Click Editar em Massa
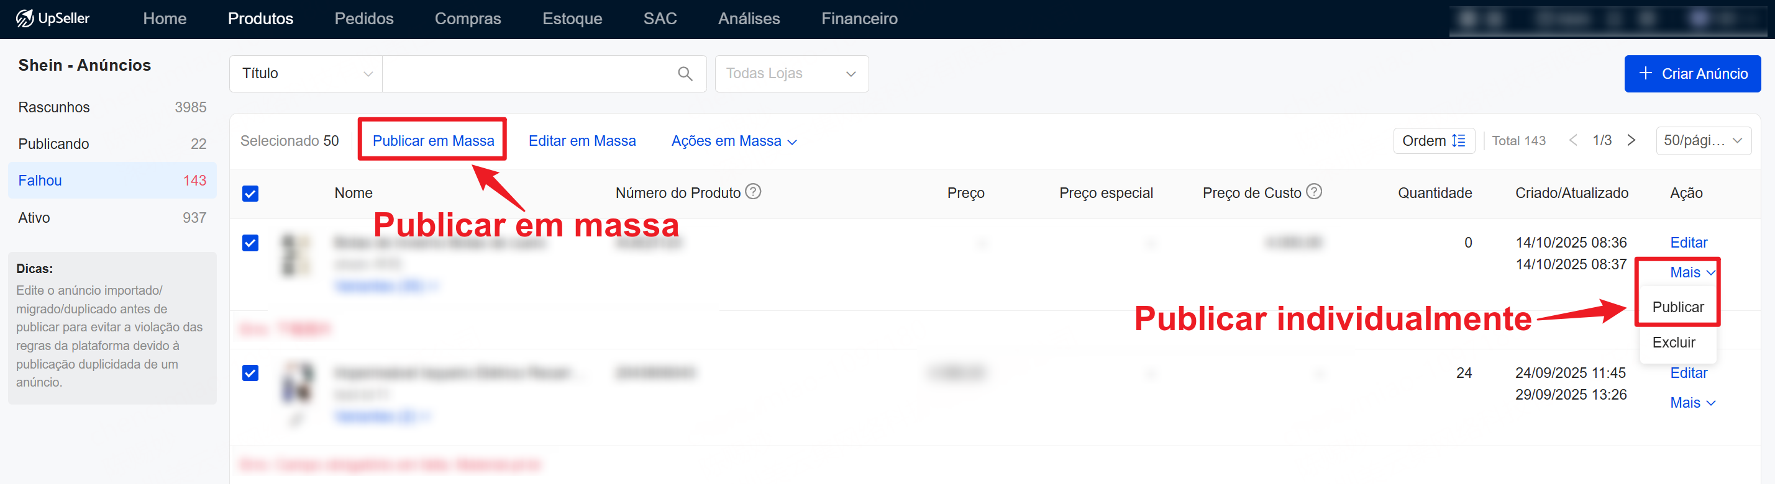This screenshot has height=484, width=1775. (582, 141)
